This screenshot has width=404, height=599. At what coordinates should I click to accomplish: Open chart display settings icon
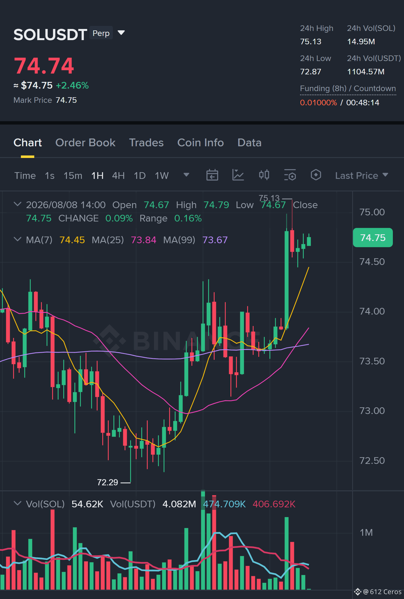coord(290,175)
